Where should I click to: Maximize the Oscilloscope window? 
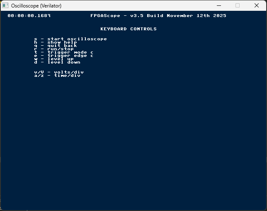[238, 5]
